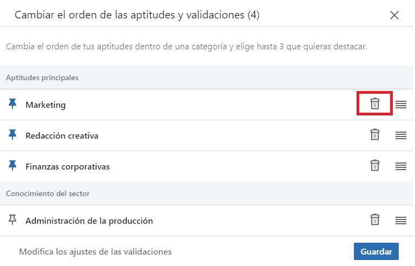The height and width of the screenshot is (266, 415).
Task: Delete the Finanzas corporativas skill
Action: (x=374, y=166)
